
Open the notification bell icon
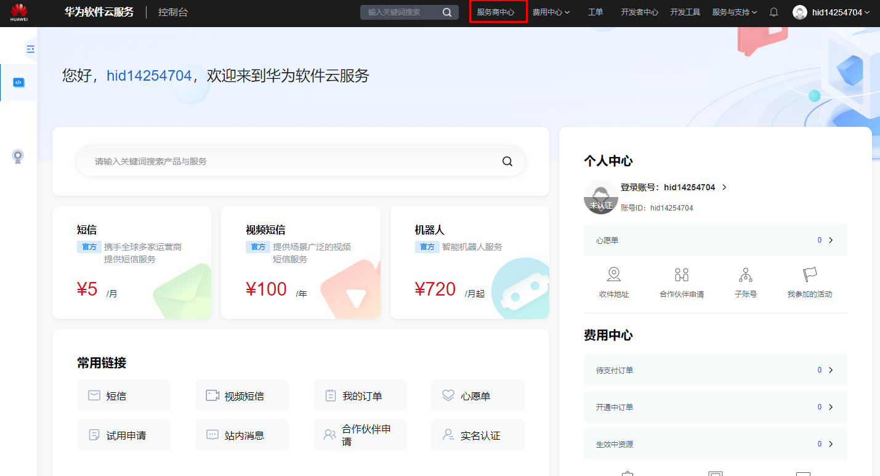click(774, 12)
